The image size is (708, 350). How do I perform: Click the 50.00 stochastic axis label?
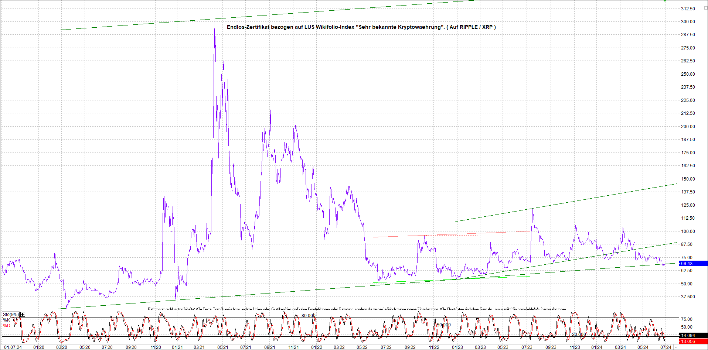point(687,327)
